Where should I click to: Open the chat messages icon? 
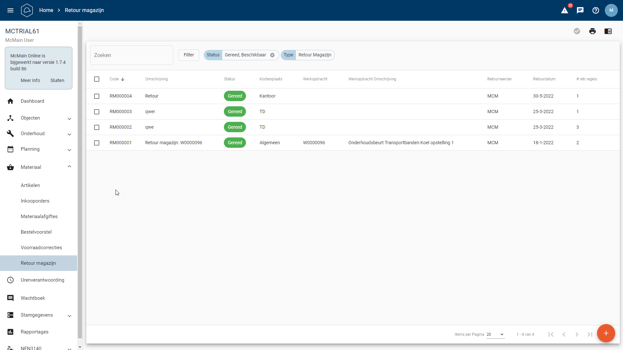click(580, 10)
